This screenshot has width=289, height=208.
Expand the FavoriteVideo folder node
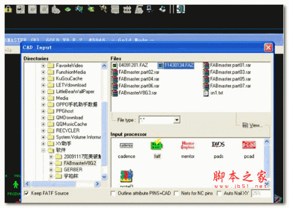43,66
